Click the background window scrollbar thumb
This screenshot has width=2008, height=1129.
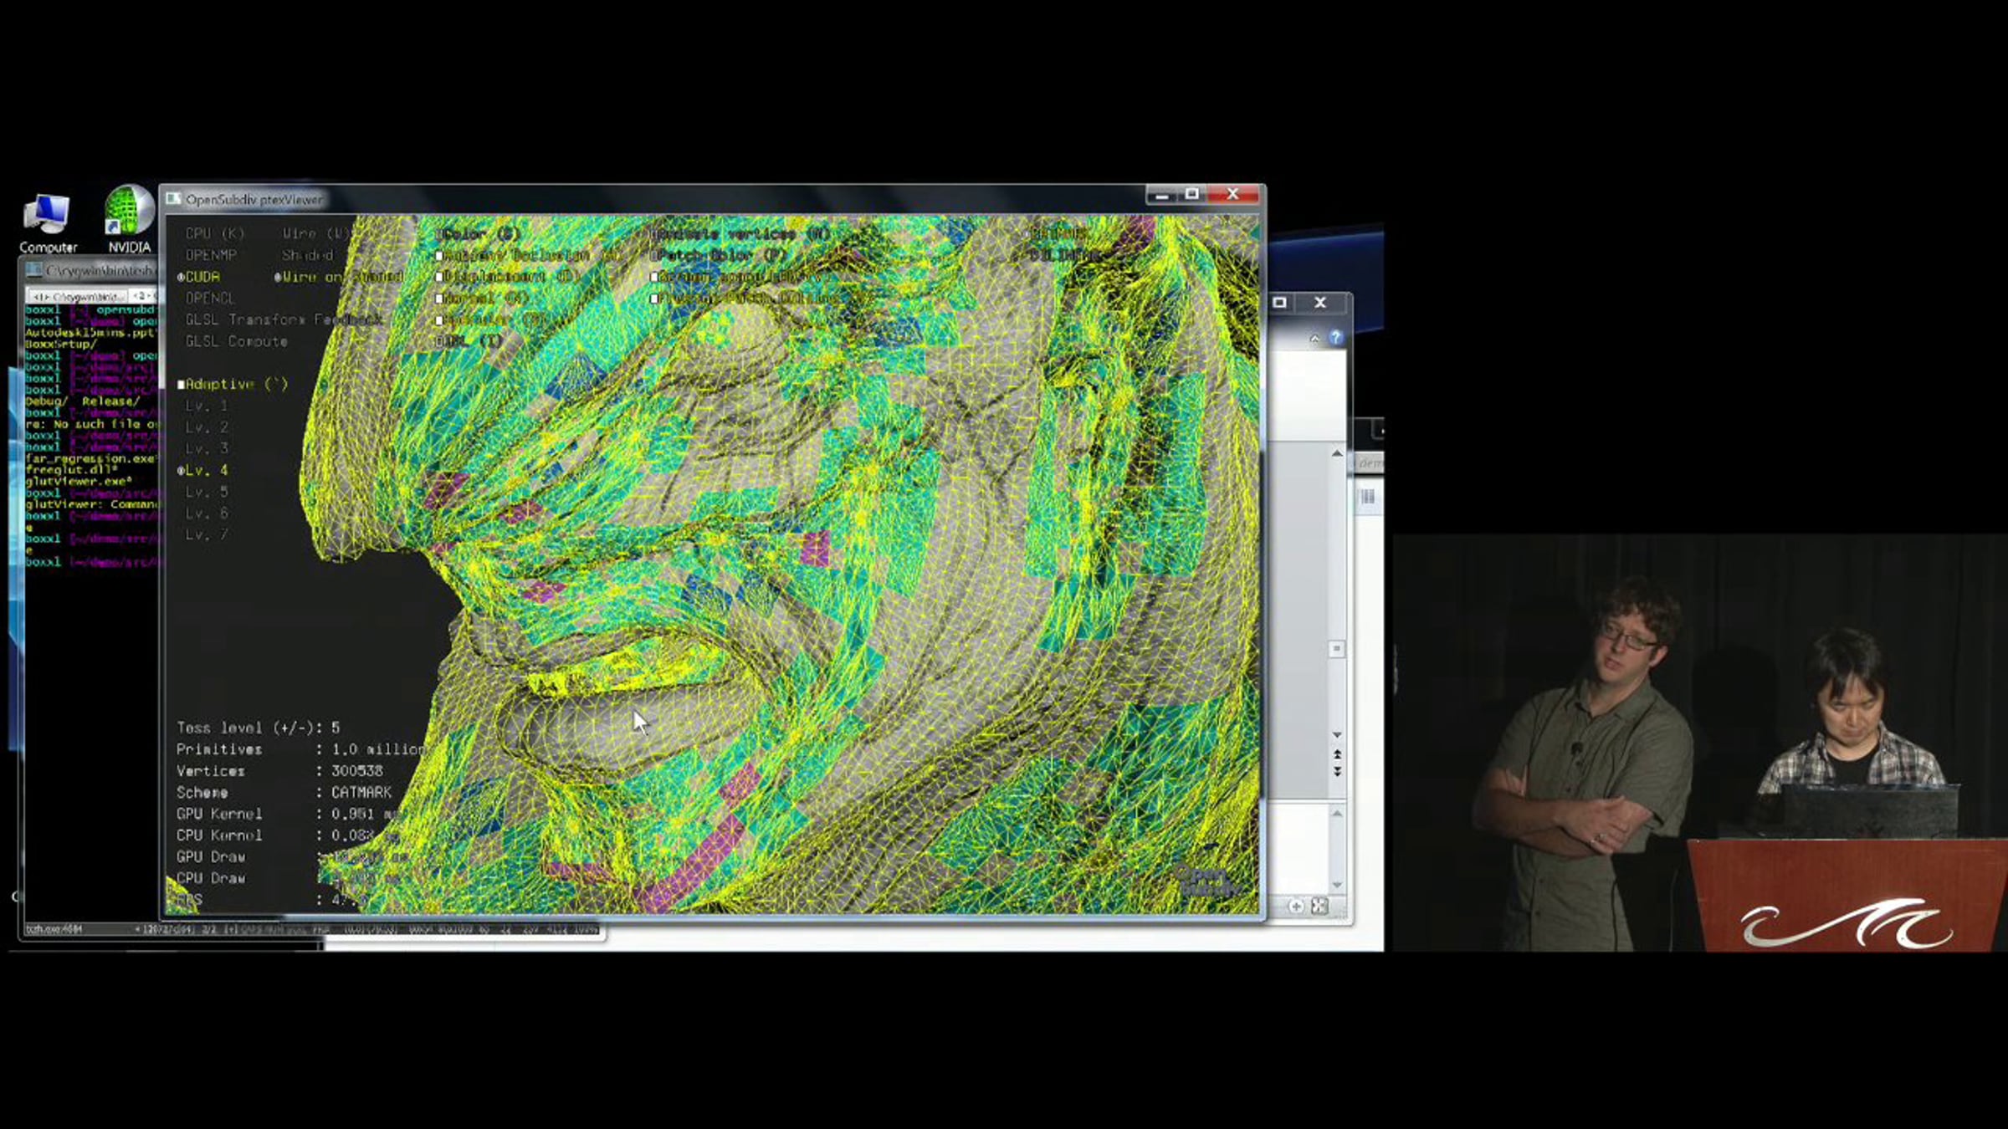[1336, 649]
